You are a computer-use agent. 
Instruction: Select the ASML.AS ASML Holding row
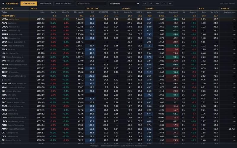click(x=118, y=83)
